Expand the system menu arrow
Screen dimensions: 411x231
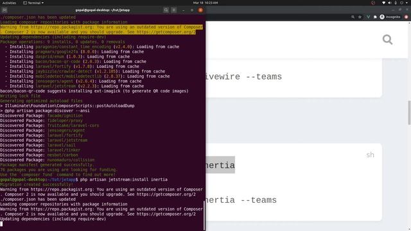click(x=407, y=3)
